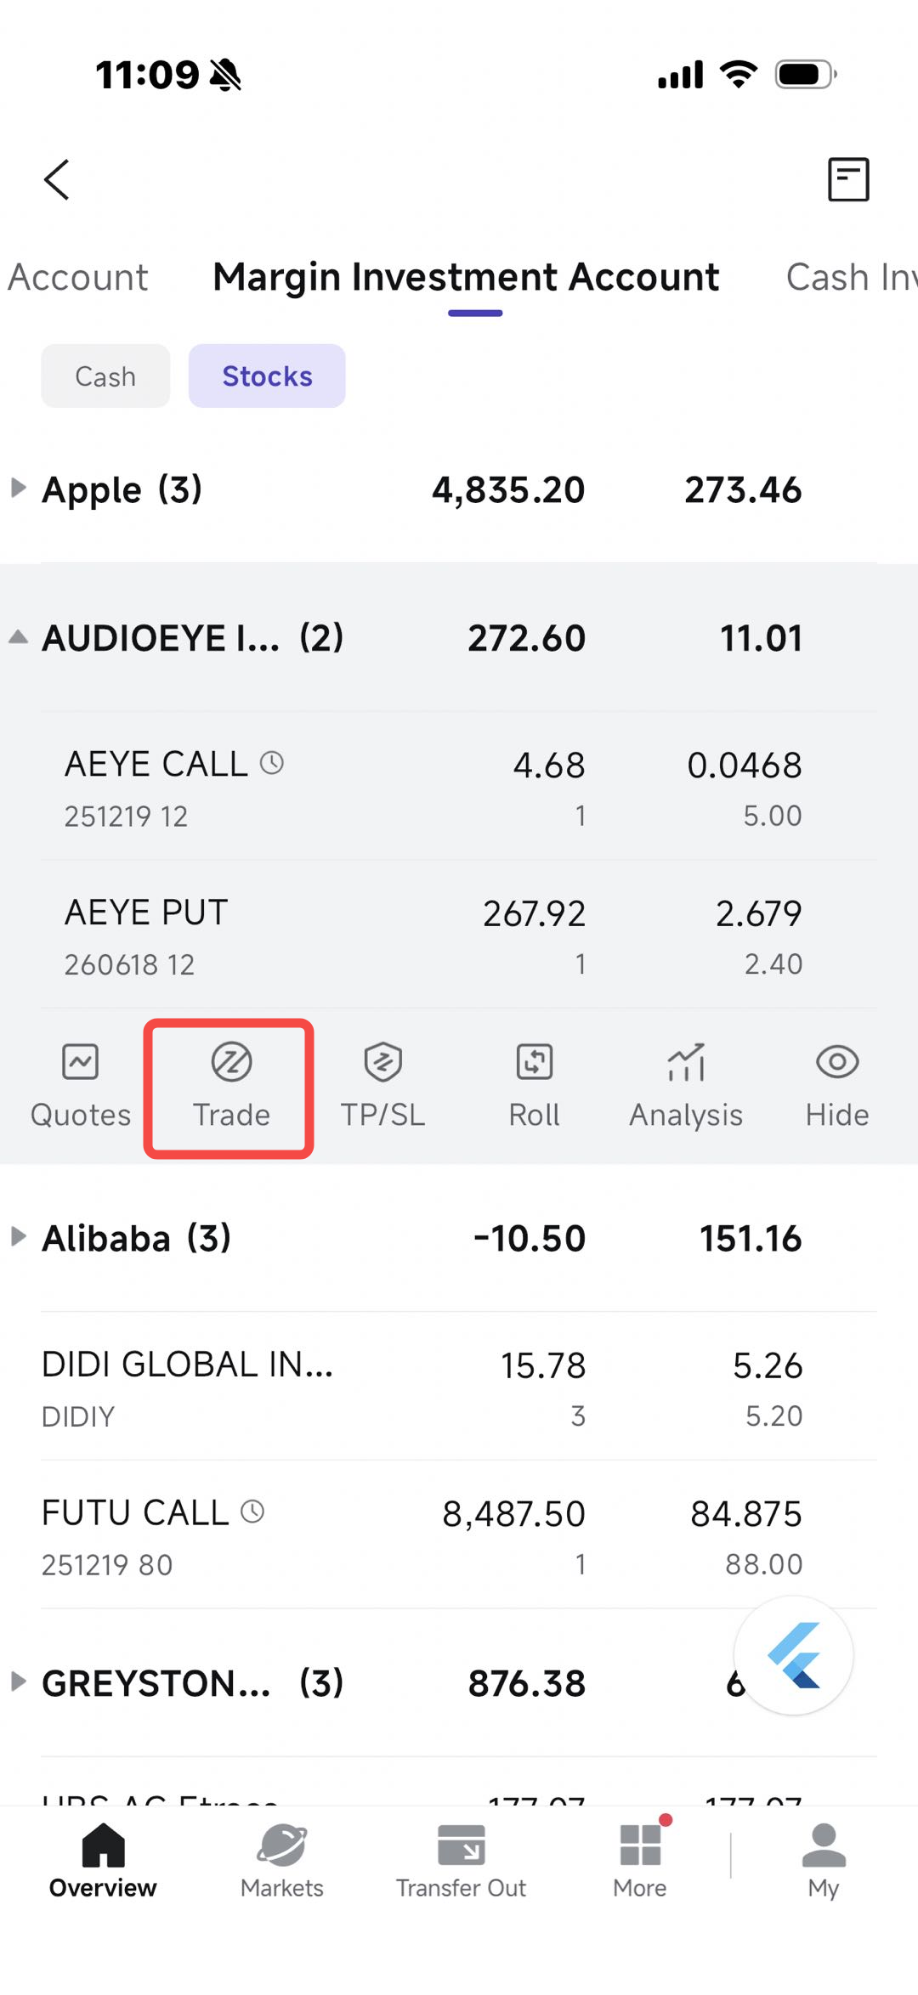Open the More menu with red dot
The image size is (918, 1995).
[x=640, y=1861]
